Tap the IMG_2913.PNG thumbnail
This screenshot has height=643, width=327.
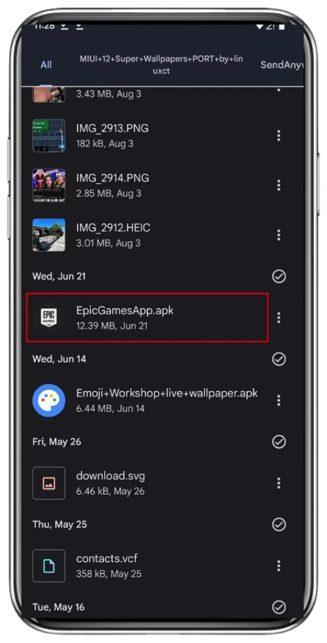click(49, 136)
